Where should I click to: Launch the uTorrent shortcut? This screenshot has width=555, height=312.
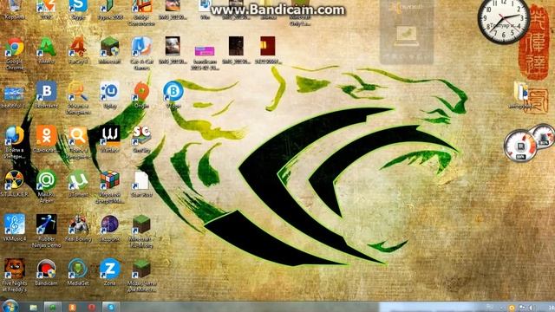click(78, 180)
